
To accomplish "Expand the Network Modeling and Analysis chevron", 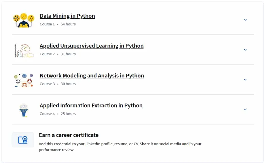I will [x=245, y=80].
